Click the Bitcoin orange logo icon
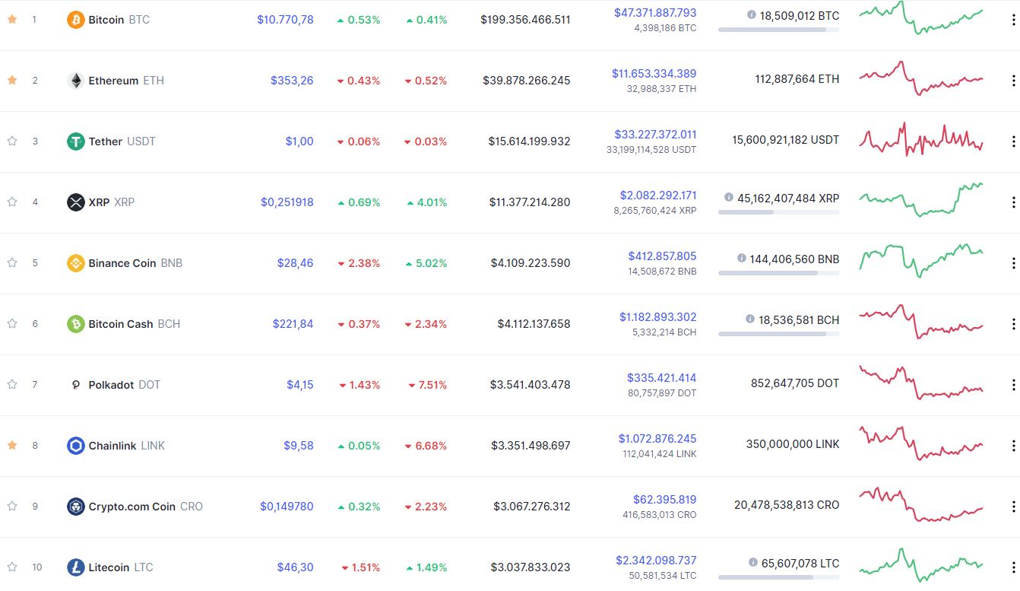1020x591 pixels. coord(75,20)
